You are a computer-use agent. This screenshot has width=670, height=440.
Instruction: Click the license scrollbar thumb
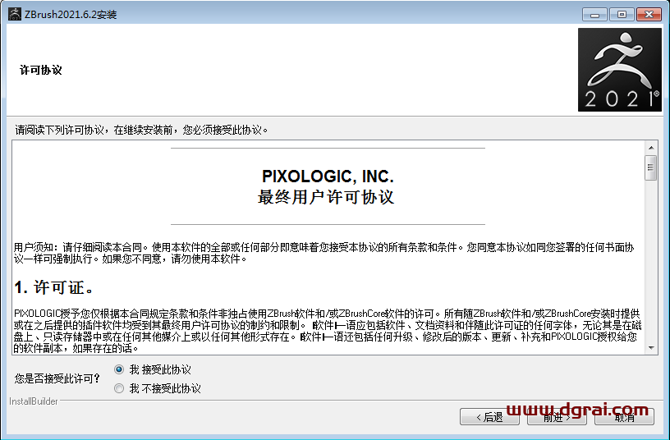tap(651, 168)
